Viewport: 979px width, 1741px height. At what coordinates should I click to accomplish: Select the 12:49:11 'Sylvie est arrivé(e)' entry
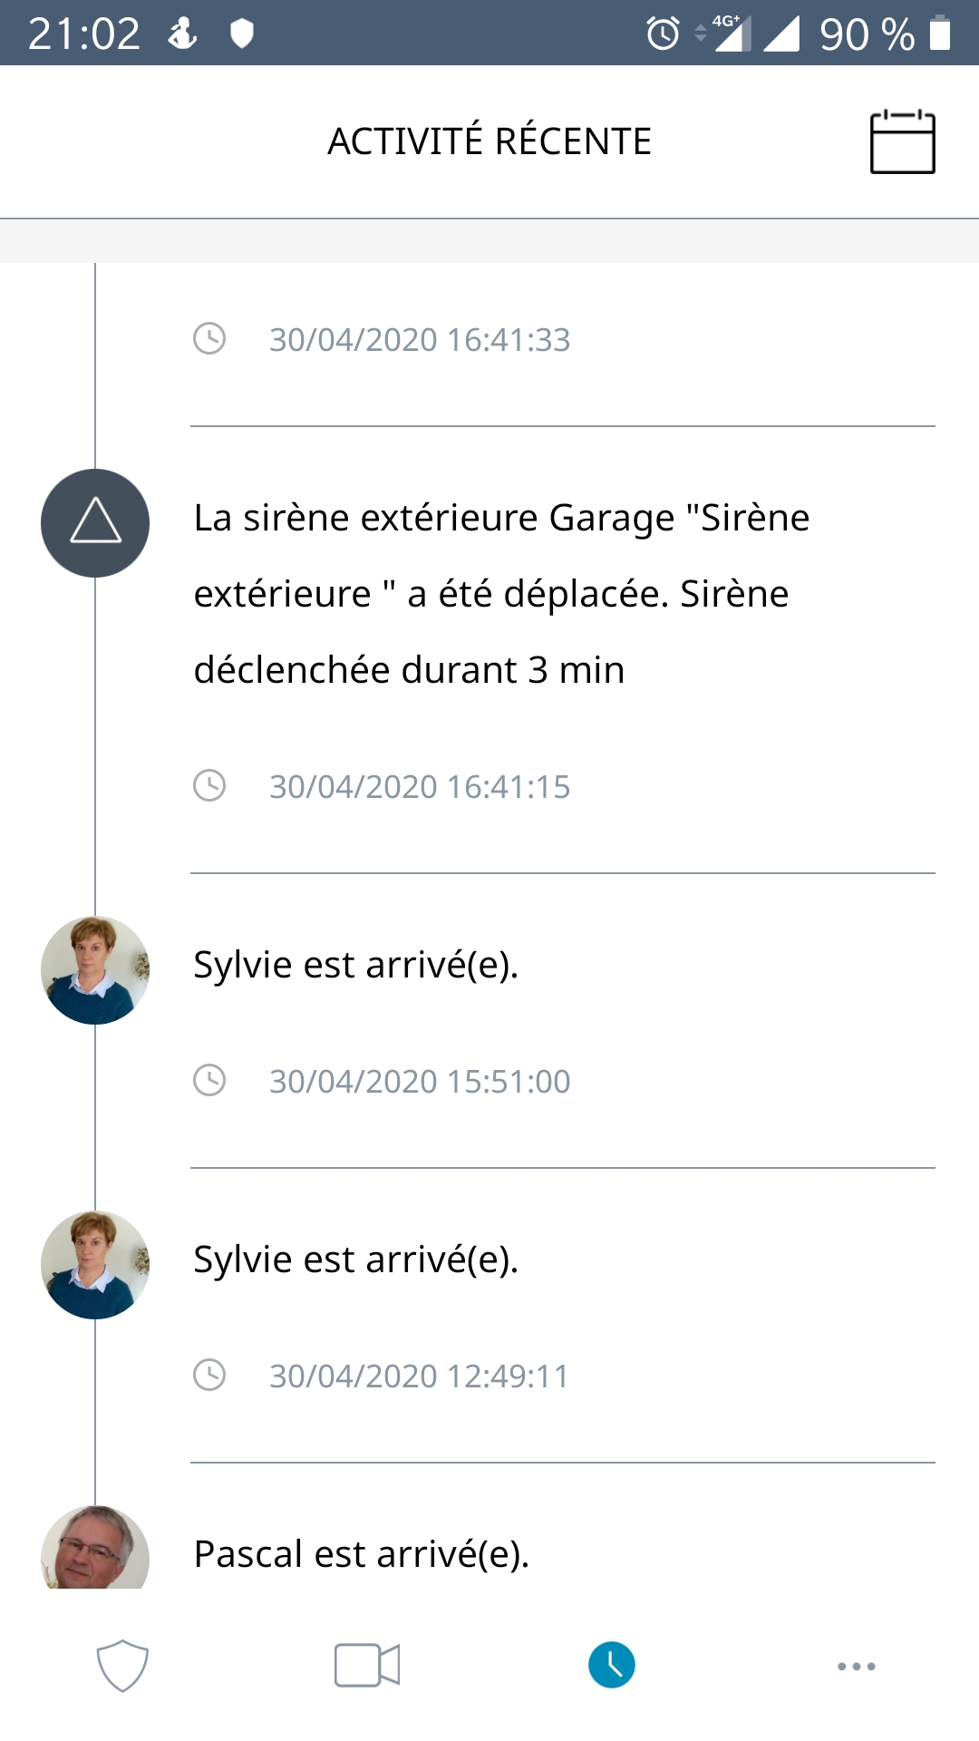[356, 1260]
